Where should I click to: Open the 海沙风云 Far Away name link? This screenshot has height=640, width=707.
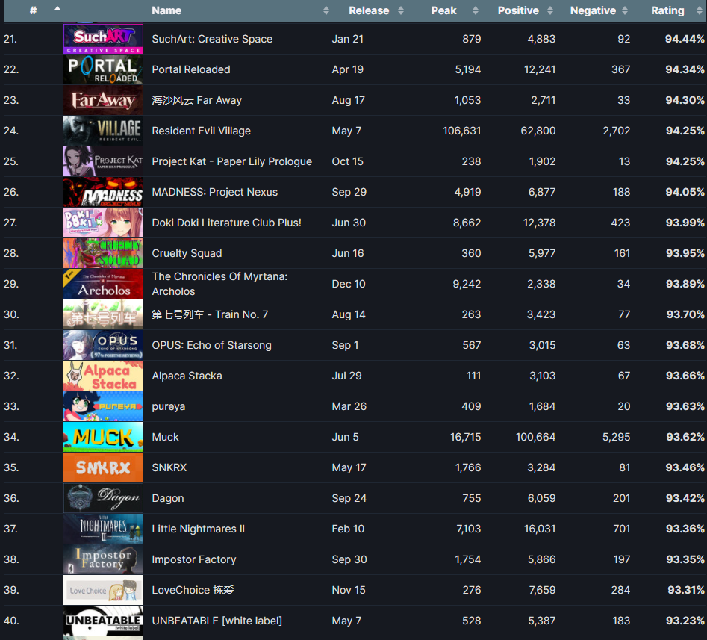click(x=196, y=100)
